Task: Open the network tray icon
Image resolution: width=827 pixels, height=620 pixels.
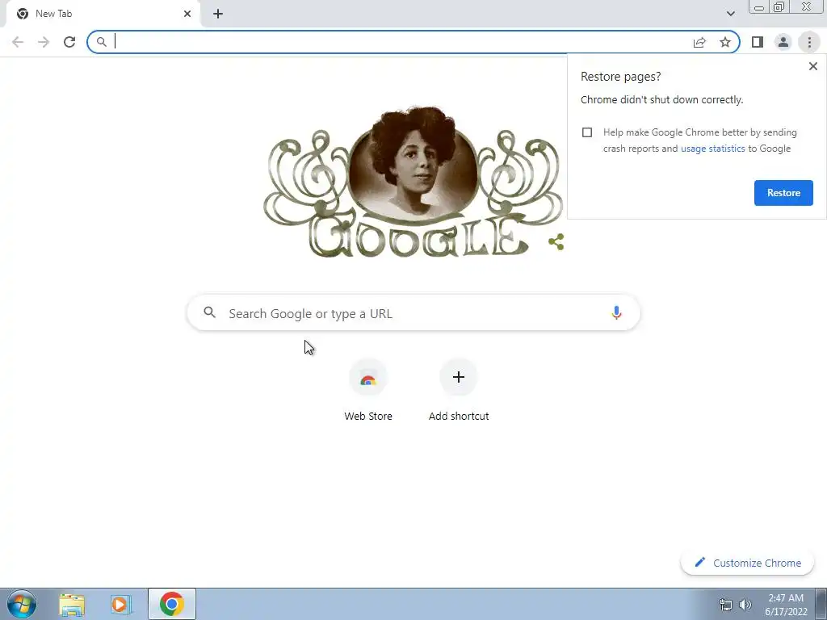Action: 726,605
